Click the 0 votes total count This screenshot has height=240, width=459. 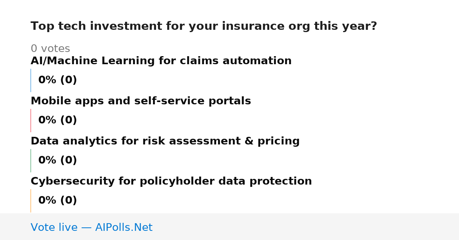point(50,49)
